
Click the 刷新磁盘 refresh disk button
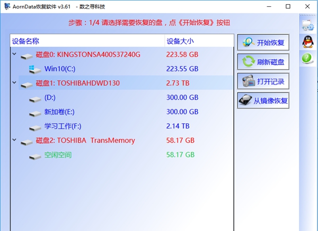[263, 61]
